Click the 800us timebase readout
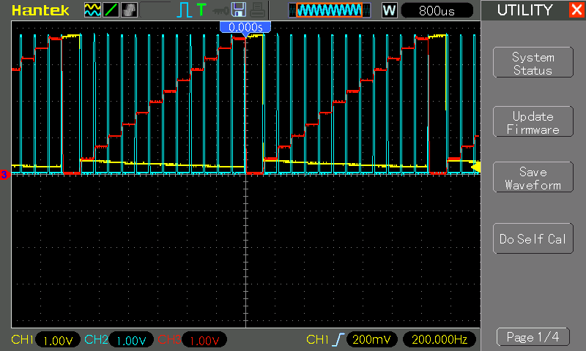586x351 pixels. 438,10
